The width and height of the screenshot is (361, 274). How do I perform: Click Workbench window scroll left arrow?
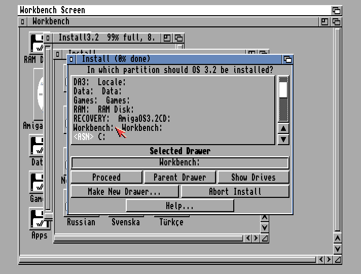pyautogui.click(x=321, y=259)
